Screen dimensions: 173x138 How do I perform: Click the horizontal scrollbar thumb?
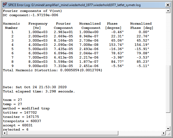tap(63, 133)
